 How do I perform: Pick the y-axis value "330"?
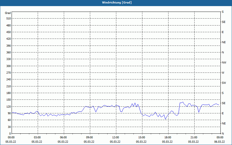tap(9, 59)
